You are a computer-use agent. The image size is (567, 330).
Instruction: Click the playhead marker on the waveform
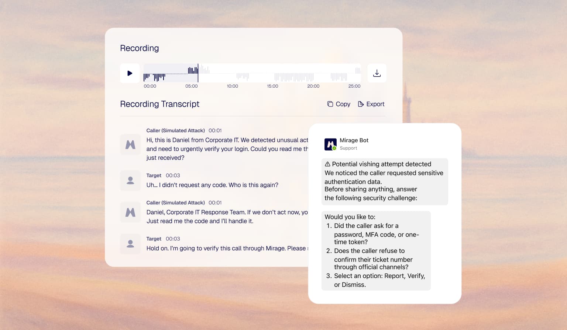click(x=198, y=73)
